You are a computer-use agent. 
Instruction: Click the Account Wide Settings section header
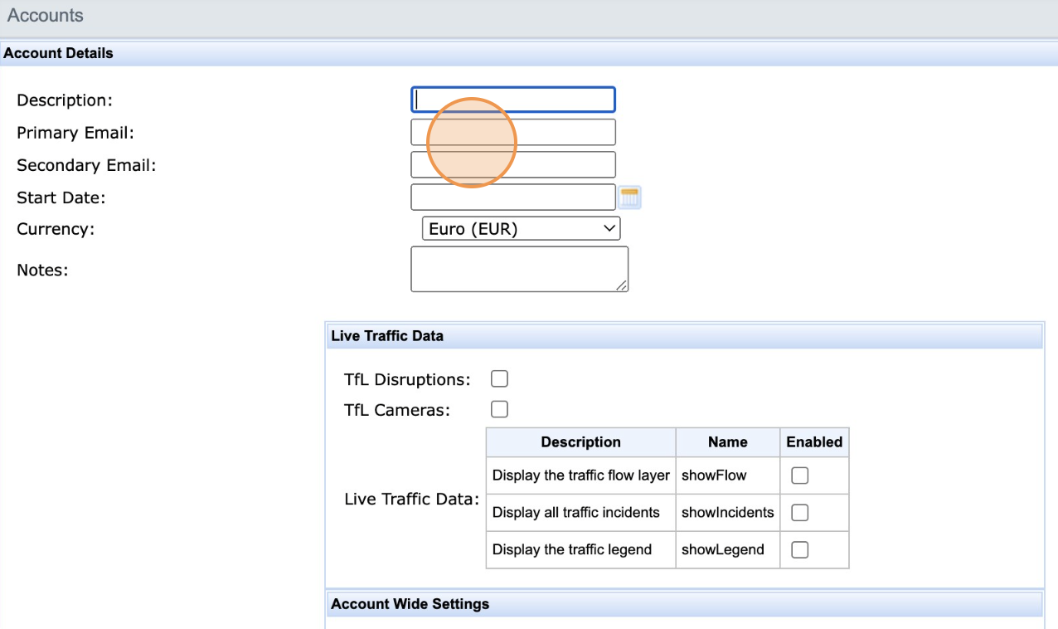click(410, 604)
